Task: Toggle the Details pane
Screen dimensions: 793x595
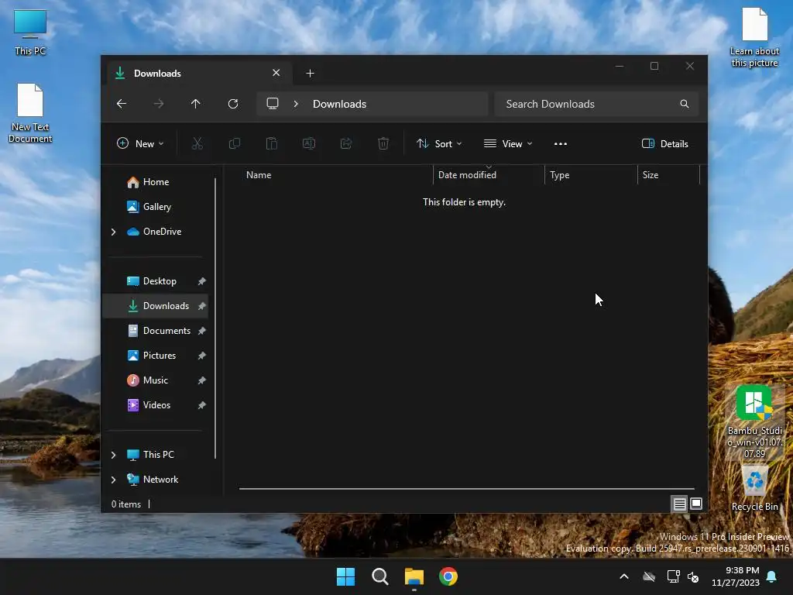Action: tap(664, 143)
